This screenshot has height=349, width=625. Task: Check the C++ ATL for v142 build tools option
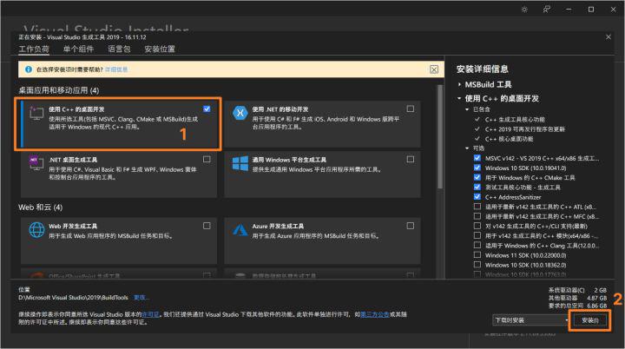477,207
